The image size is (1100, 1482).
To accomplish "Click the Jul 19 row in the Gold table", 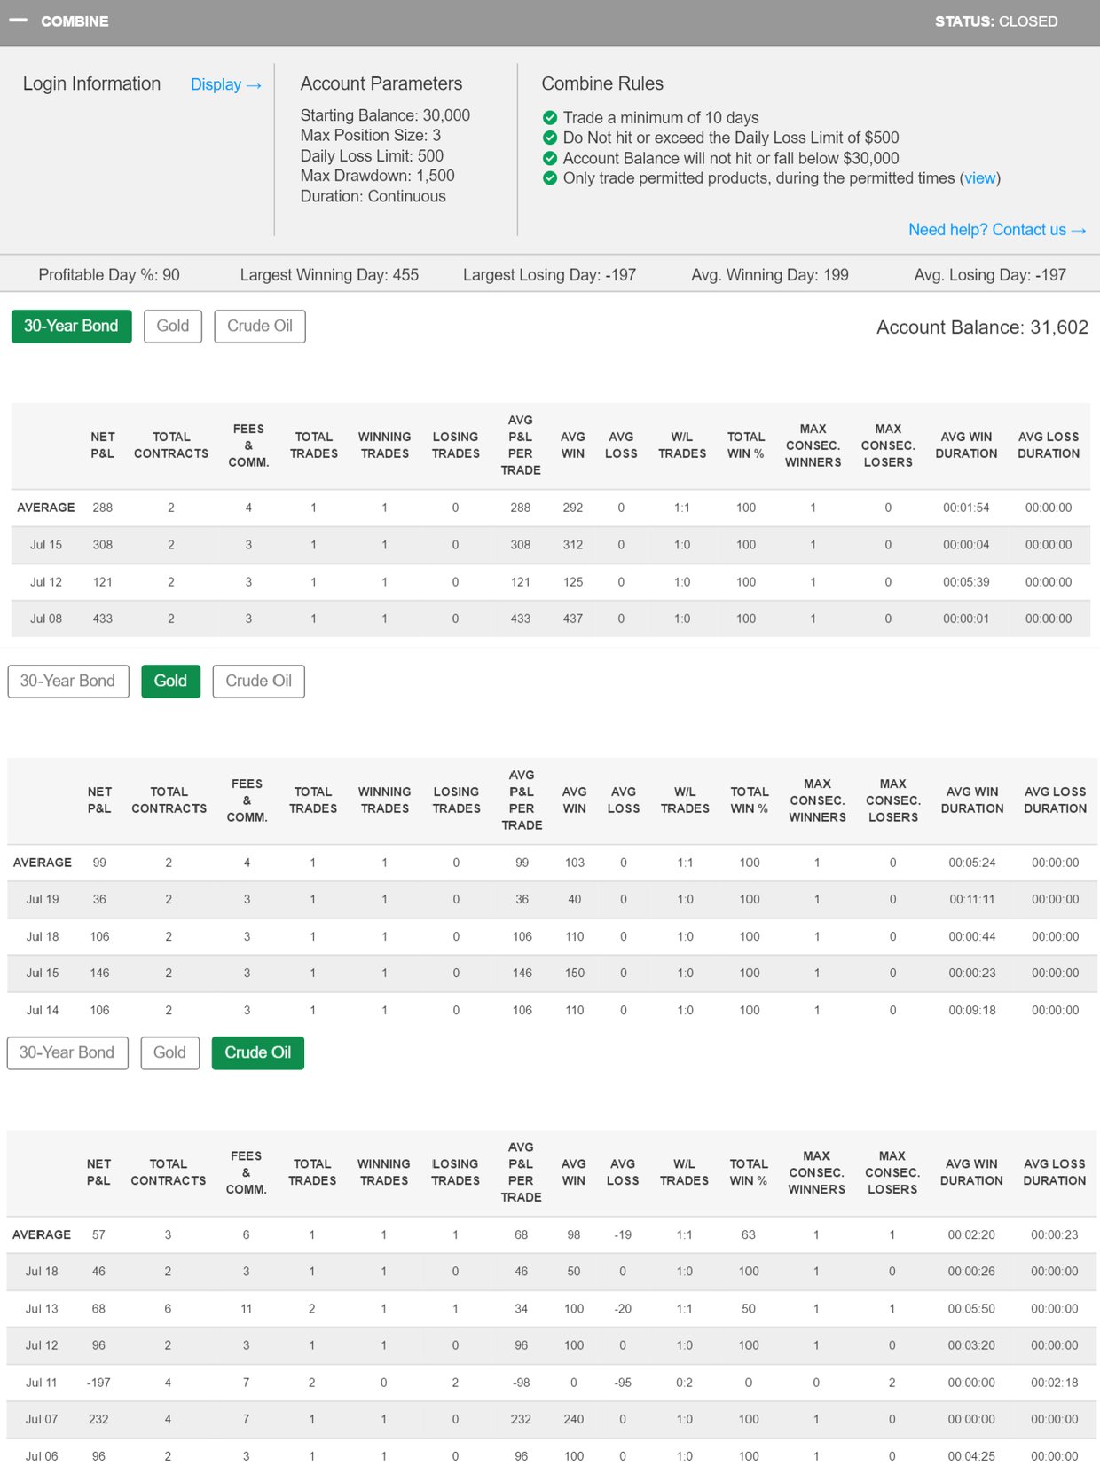I will 550,899.
